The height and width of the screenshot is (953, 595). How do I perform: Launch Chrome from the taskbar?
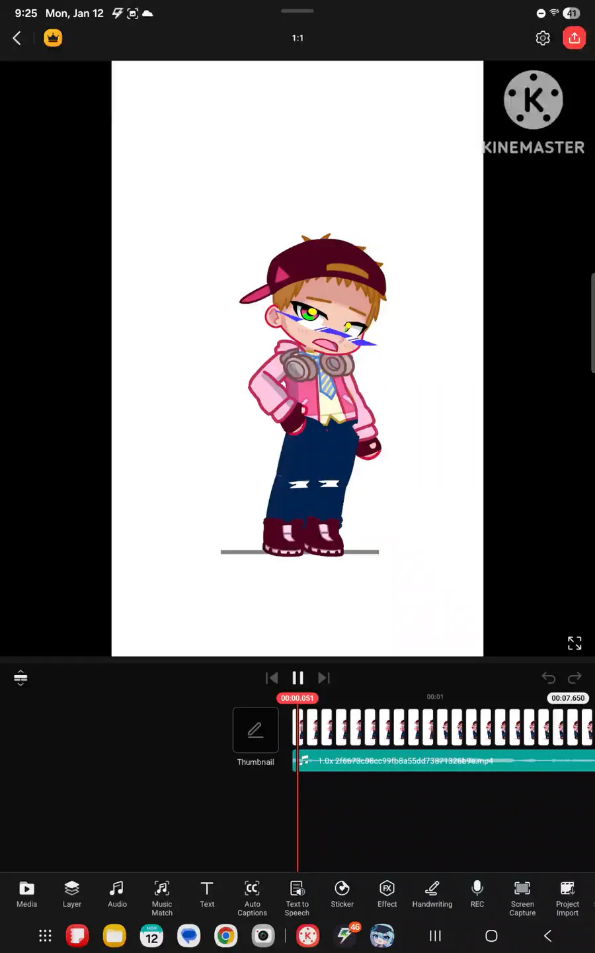click(225, 936)
